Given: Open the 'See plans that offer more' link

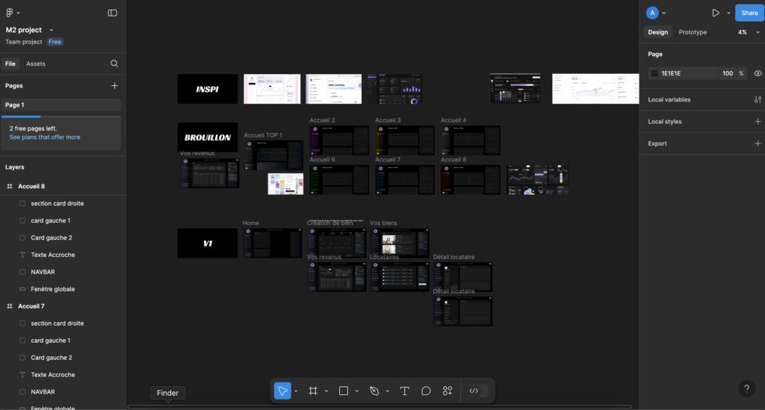Looking at the screenshot, I should [x=45, y=137].
